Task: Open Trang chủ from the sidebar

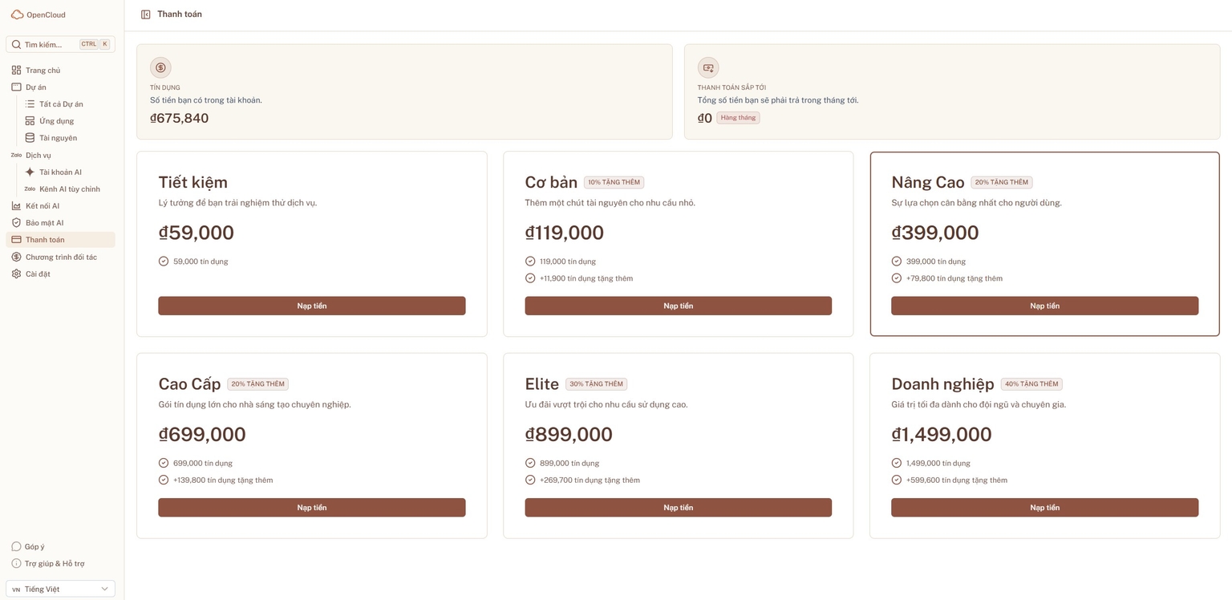Action: coord(43,71)
